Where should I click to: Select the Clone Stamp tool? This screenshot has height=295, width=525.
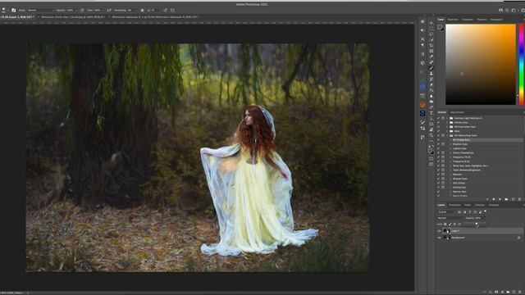click(431, 74)
